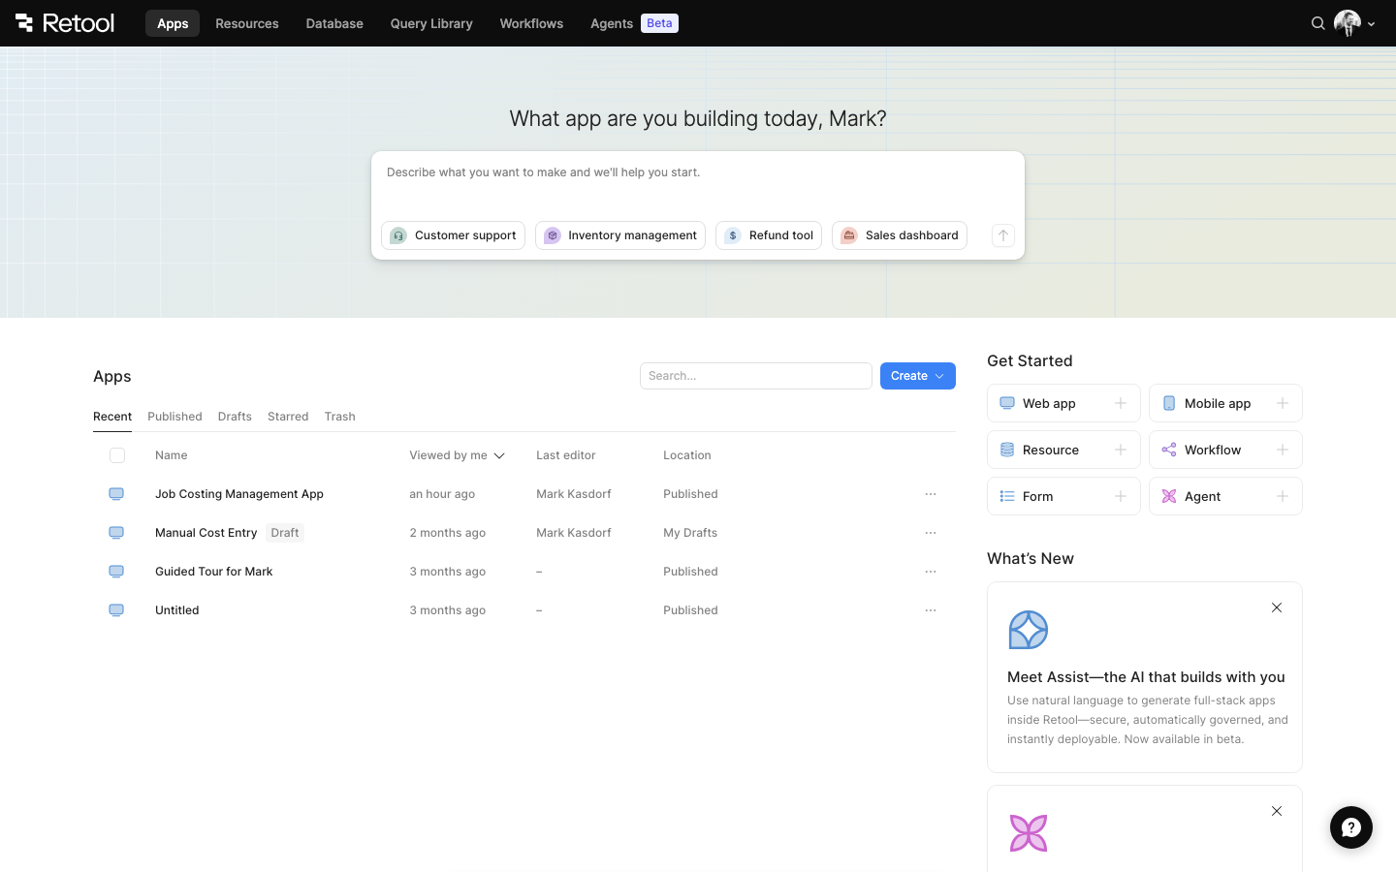1396x872 pixels.
Task: Open search via magnifying glass icon
Action: click(1317, 23)
